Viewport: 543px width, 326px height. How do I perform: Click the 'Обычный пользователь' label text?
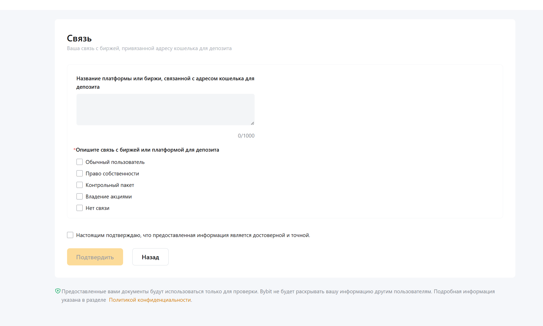115,162
